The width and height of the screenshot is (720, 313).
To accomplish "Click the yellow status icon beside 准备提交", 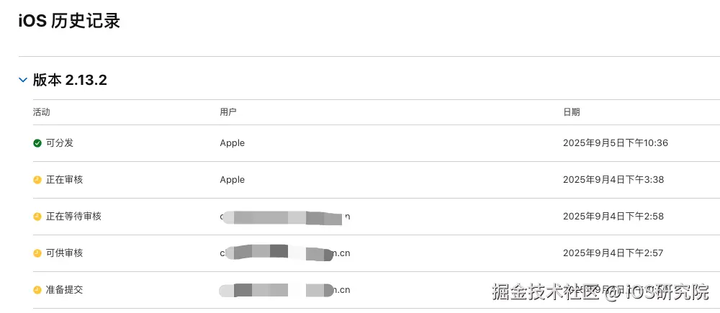I will pos(37,290).
